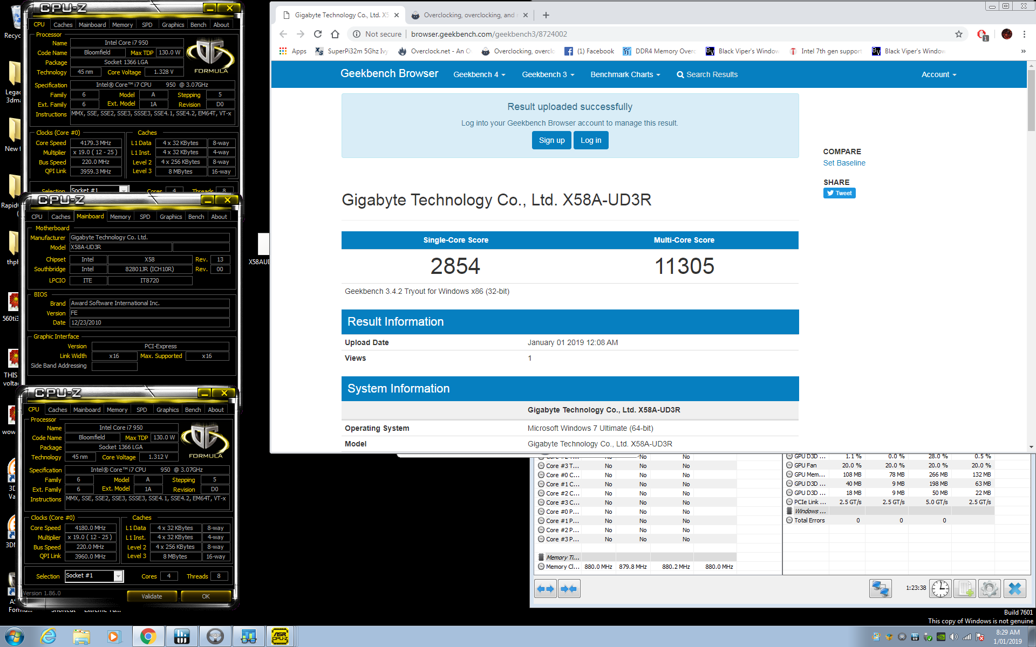This screenshot has height=647, width=1036.
Task: Click the Chrome address bar URL
Action: tap(489, 34)
